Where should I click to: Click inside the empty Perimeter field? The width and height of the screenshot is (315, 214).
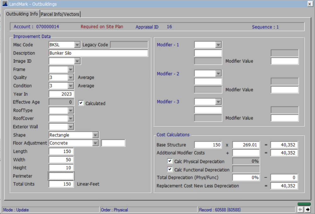[61, 176]
